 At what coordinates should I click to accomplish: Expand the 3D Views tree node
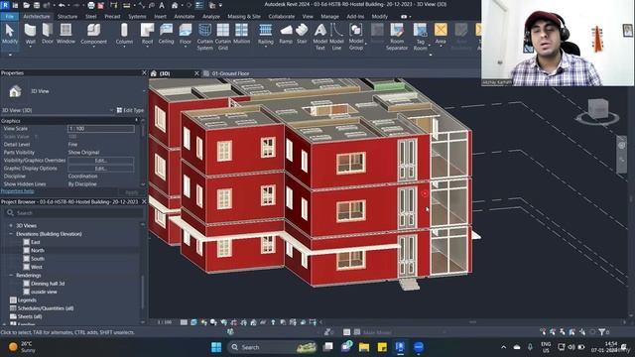pos(11,225)
